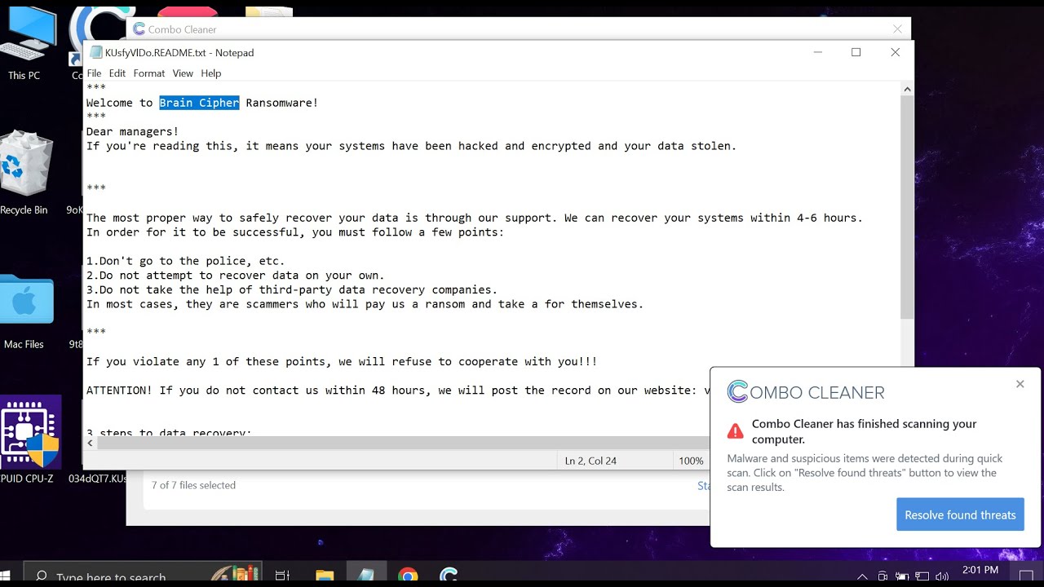Open the View menu in Notepad
1044x587 pixels.
click(x=183, y=73)
